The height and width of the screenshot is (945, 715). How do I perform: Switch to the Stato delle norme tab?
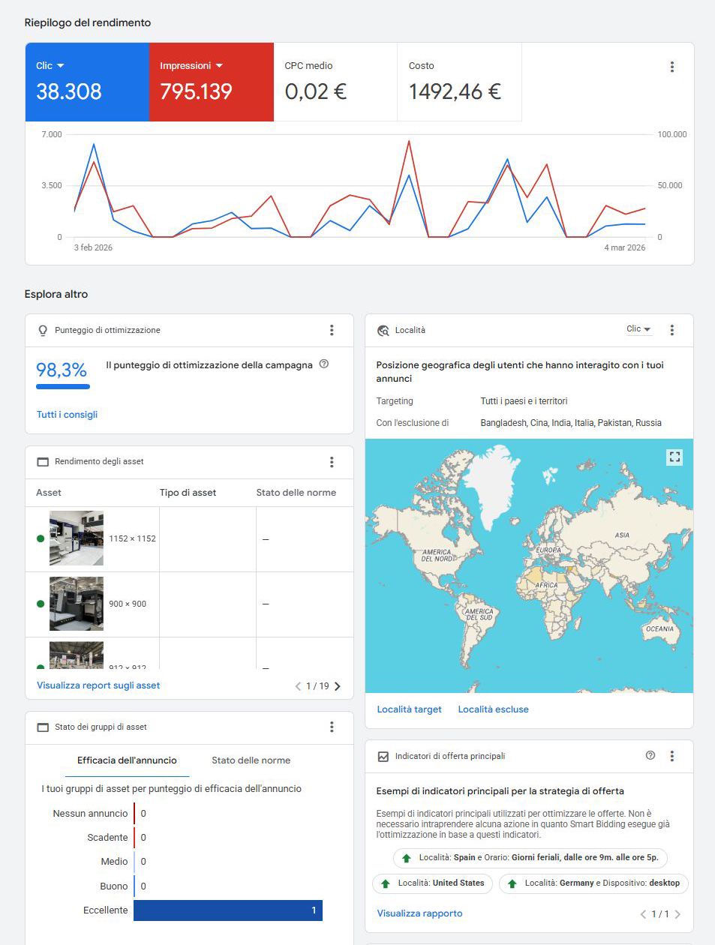[251, 760]
